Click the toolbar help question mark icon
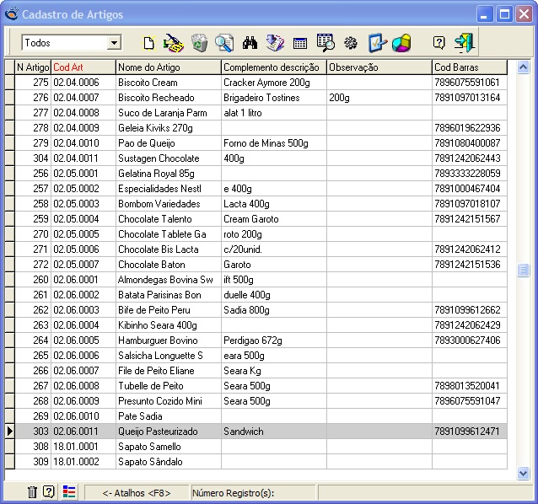The image size is (538, 504). coord(438,43)
